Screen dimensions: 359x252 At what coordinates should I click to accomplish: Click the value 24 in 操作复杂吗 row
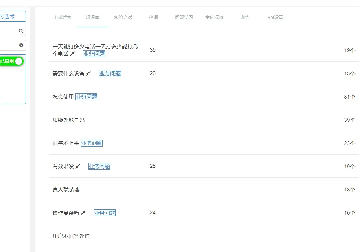point(153,213)
